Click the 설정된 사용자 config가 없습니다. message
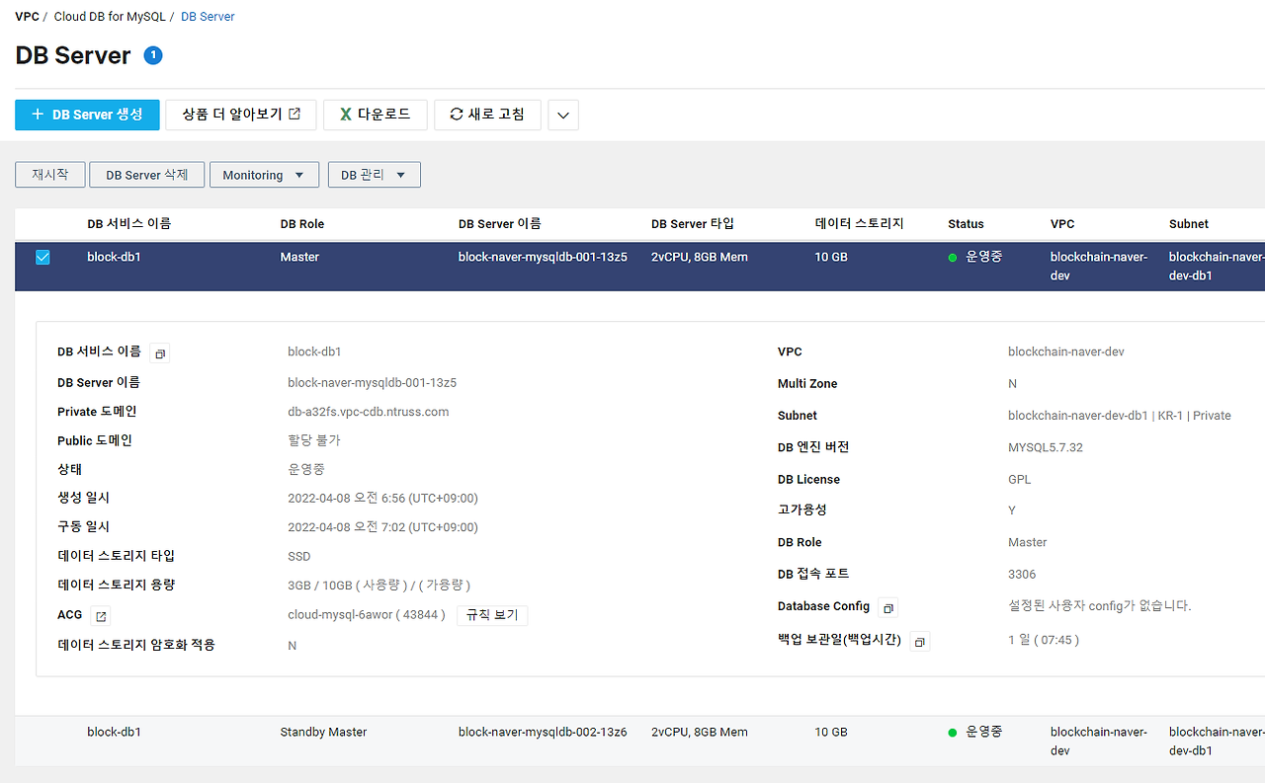Viewport: 1265px width, 783px height. 1100,606
